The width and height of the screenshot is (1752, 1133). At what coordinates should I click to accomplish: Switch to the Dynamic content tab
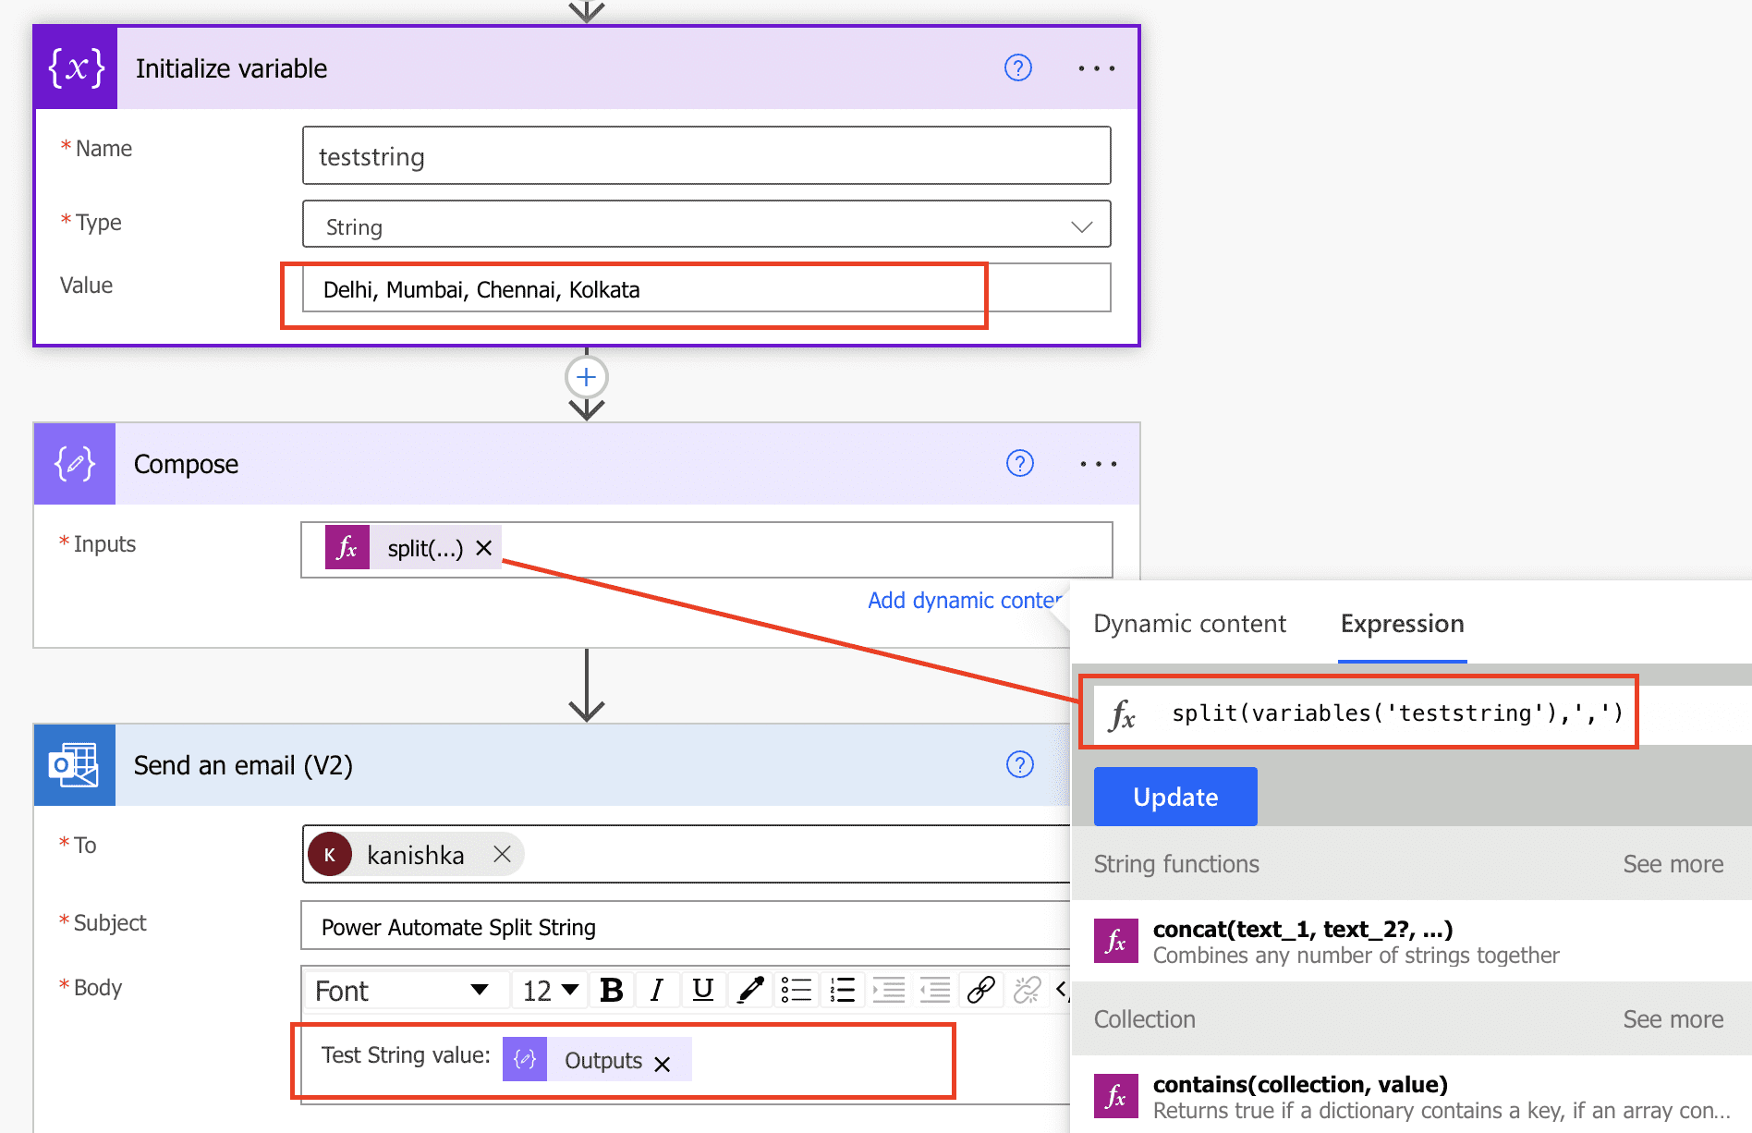1189,624
